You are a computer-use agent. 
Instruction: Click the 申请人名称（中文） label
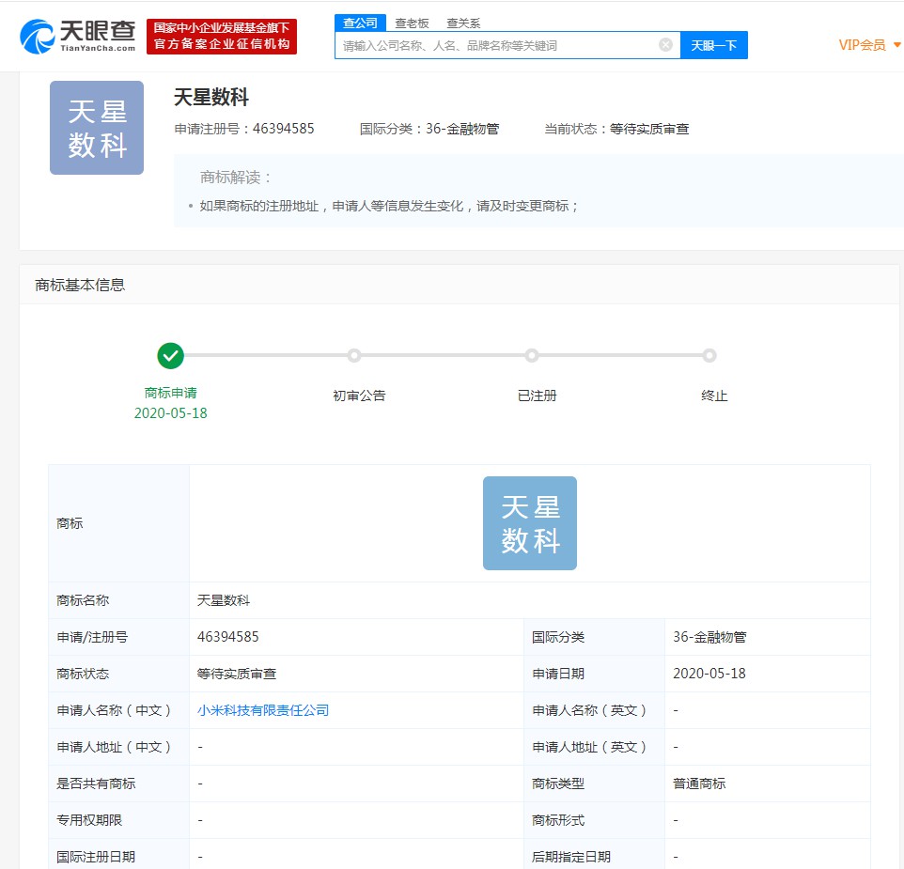114,710
